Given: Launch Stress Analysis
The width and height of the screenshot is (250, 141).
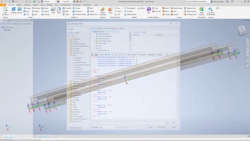Looking at the screenshot, I should (x=202, y=11).
